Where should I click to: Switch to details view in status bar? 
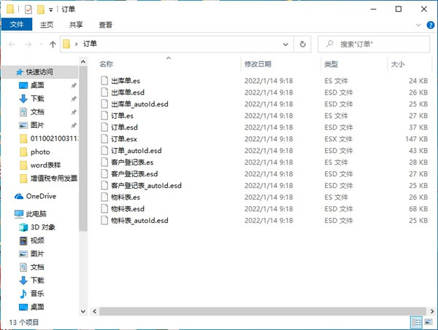(416, 321)
